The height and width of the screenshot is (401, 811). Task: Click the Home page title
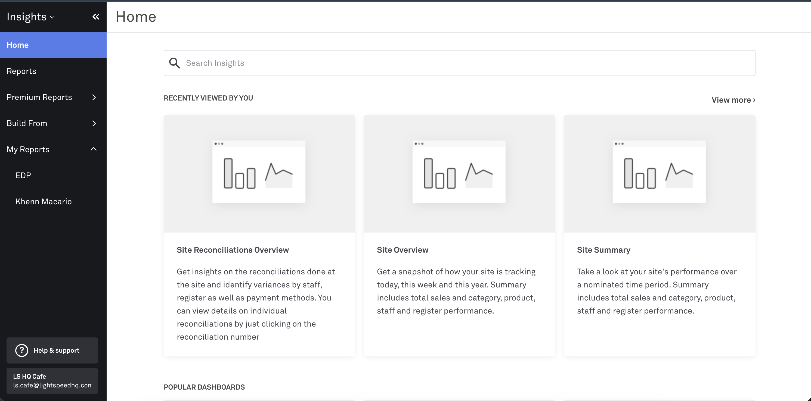(136, 17)
